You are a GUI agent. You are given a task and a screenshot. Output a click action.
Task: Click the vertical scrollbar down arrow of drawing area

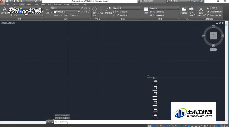[x=226, y=120]
